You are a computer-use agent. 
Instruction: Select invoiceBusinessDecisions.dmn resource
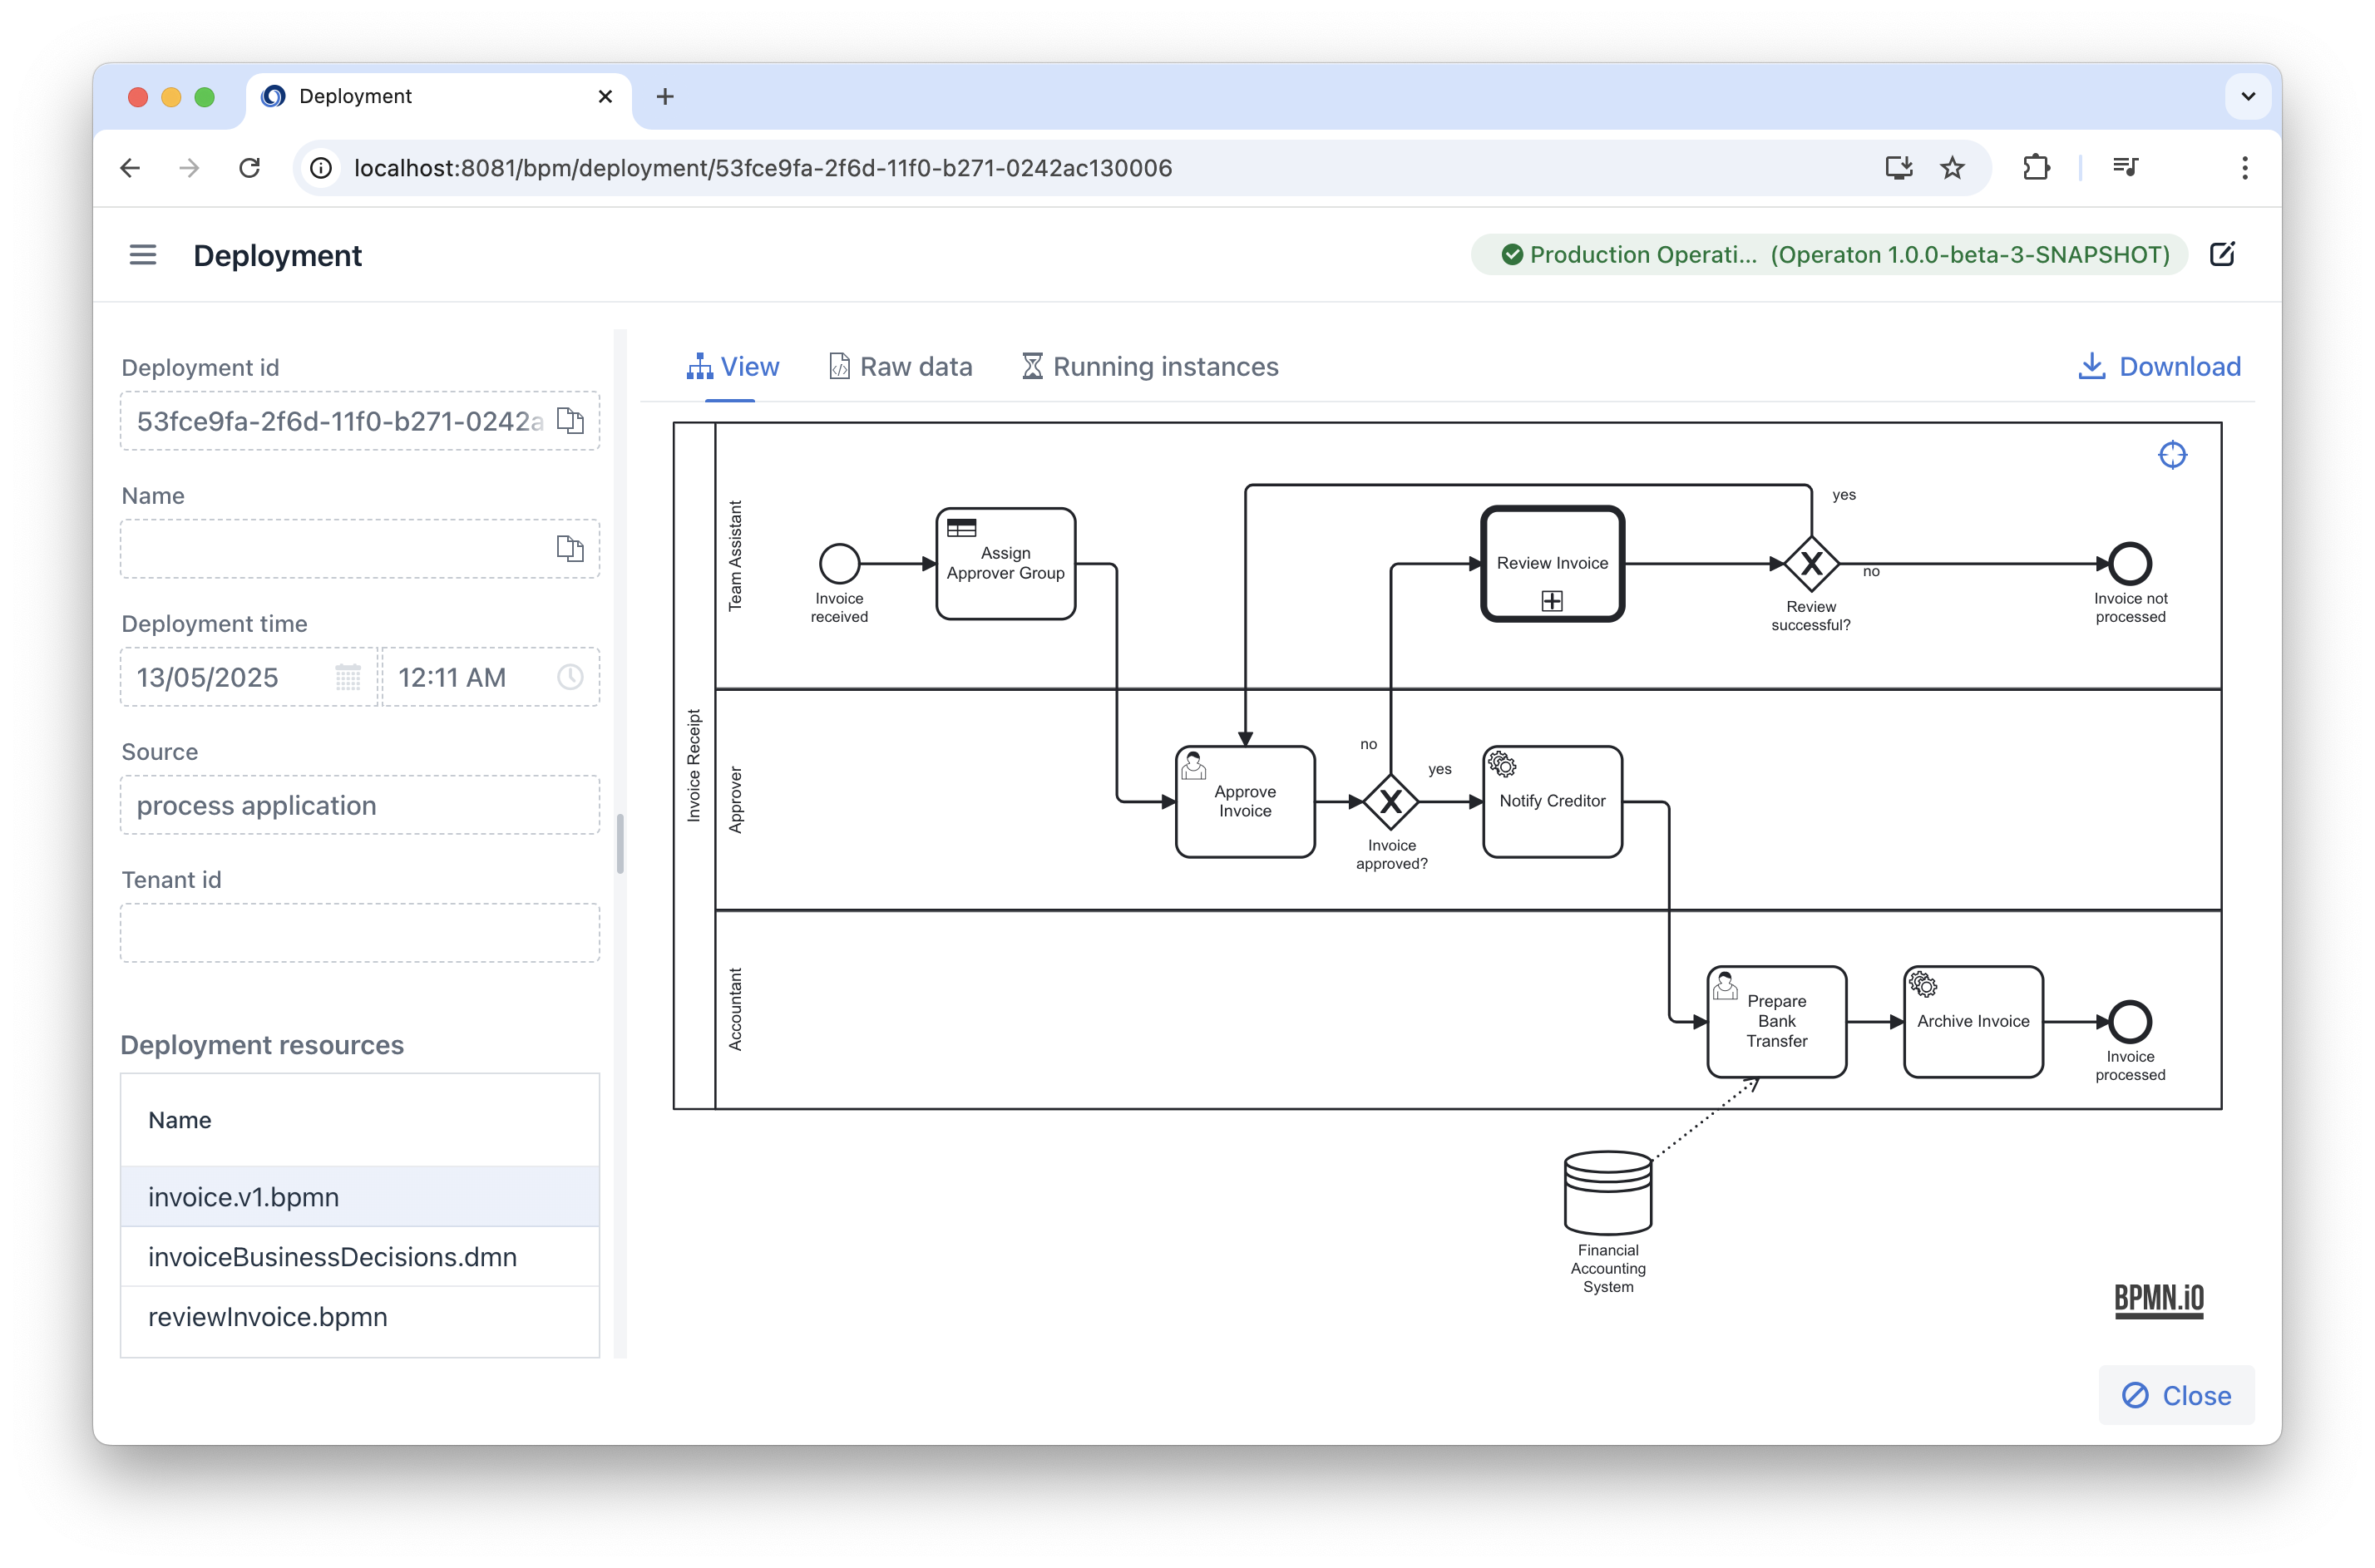point(360,1257)
